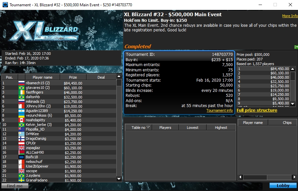This screenshot has width=298, height=191.
Task: Click right arrow of chips panel scrollbar
Action: [x=294, y=177]
